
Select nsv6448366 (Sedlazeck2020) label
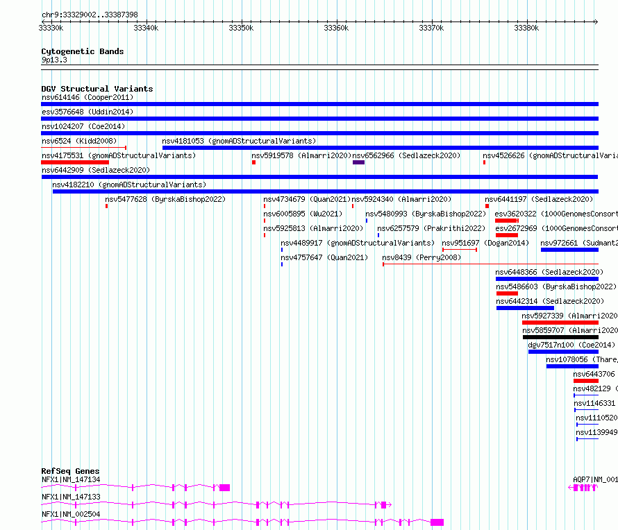(x=549, y=272)
